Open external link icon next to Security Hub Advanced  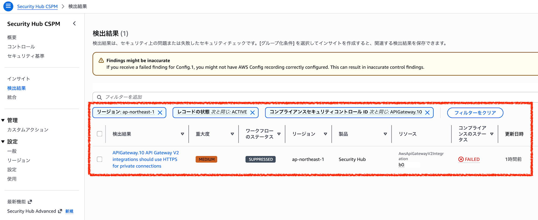(x=60, y=211)
